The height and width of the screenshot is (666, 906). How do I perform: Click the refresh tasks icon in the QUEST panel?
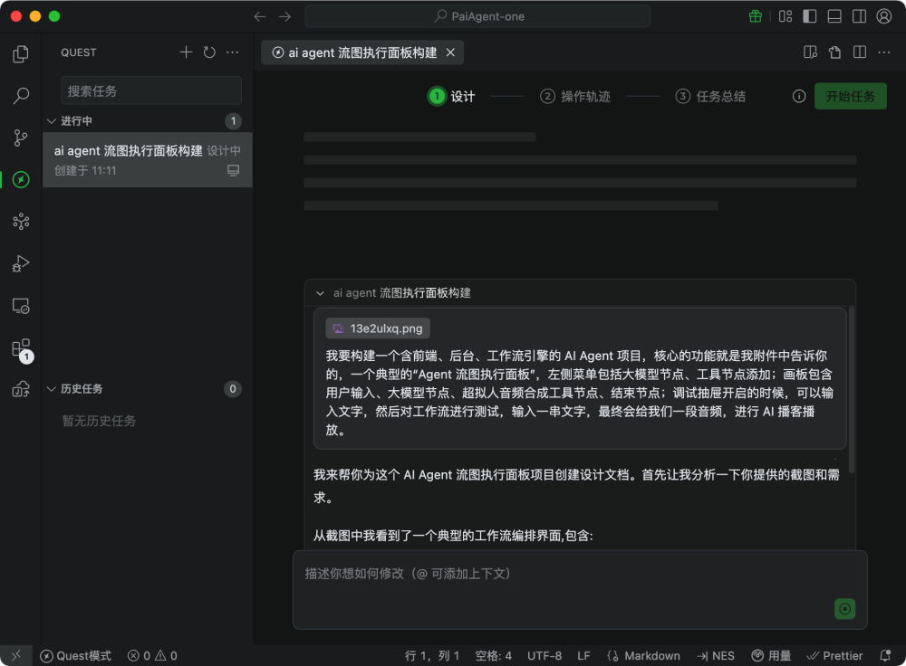(208, 52)
